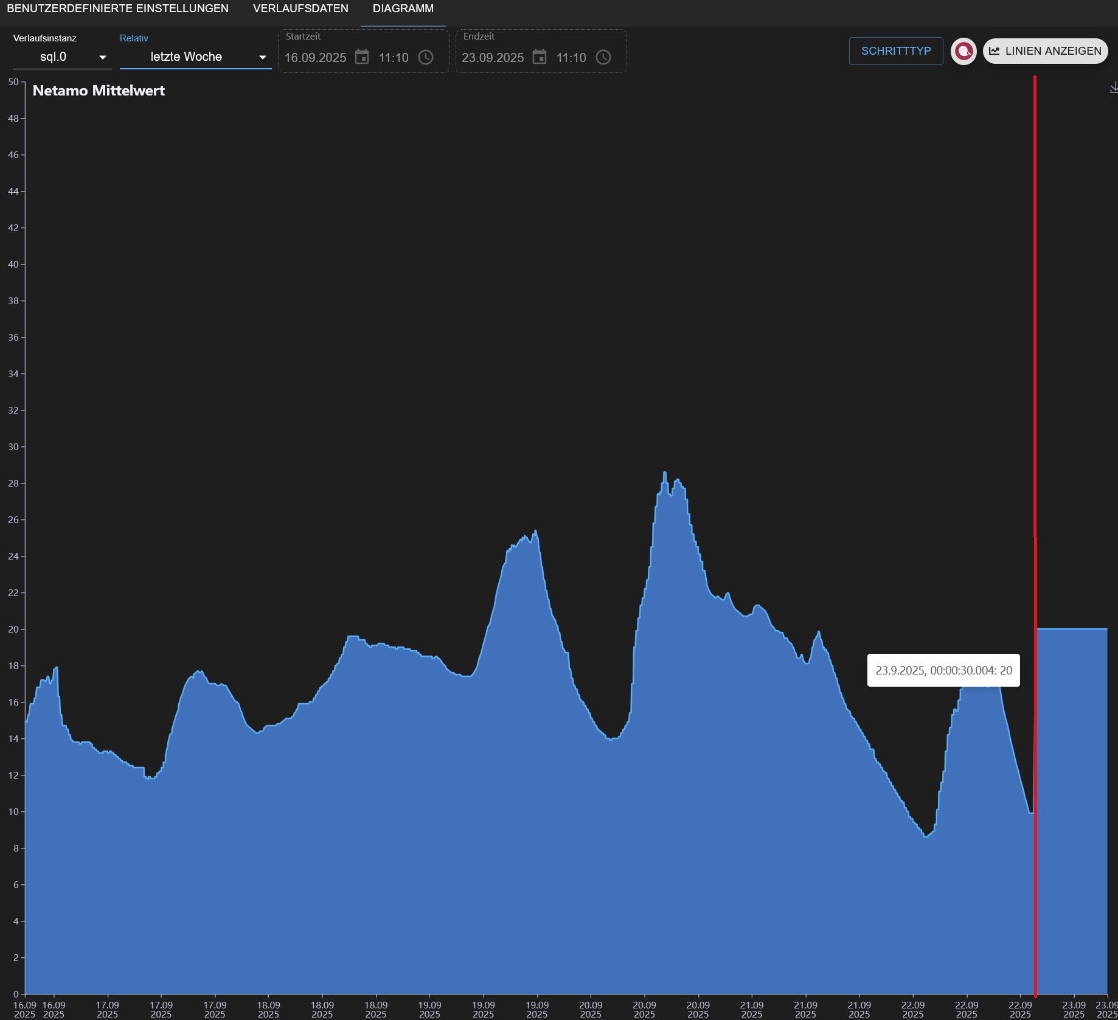
Task: Select the Diagramm tab
Action: click(x=403, y=9)
